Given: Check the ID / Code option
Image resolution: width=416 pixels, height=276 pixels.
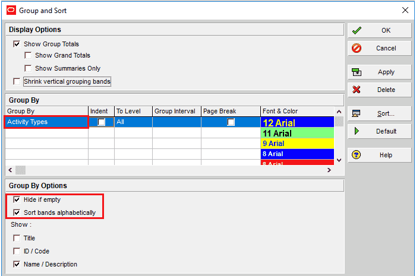Looking at the screenshot, I should point(17,251).
